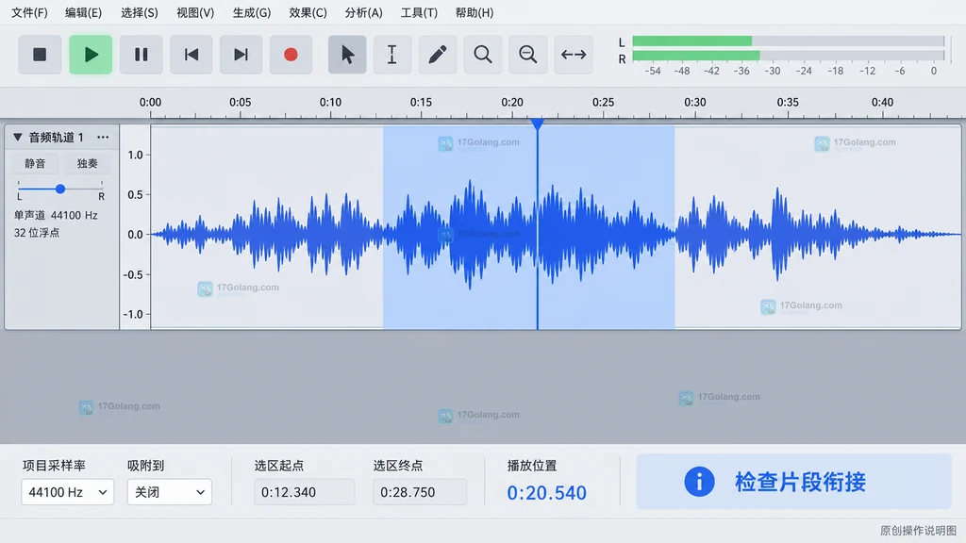Stop playback with the Stop button
This screenshot has width=966, height=543.
(40, 55)
